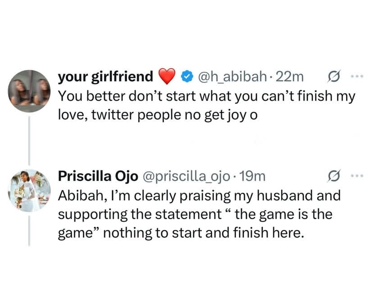Image resolution: width=373 pixels, height=300 pixels.
Task: Open the 19m timestamp on the reply
Action: [253, 176]
